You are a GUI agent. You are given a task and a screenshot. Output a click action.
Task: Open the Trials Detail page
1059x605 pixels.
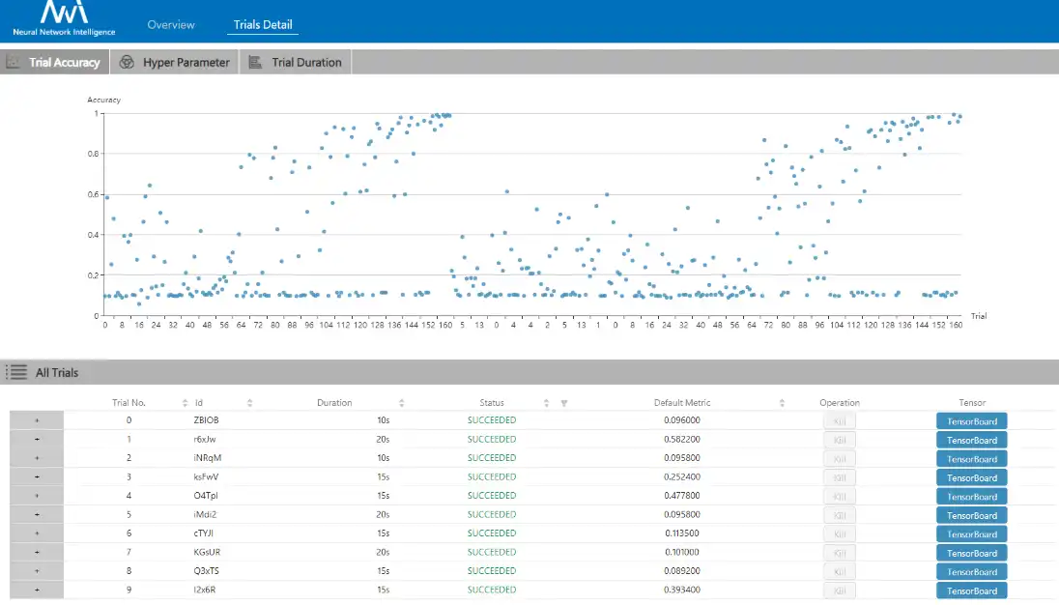pos(263,25)
